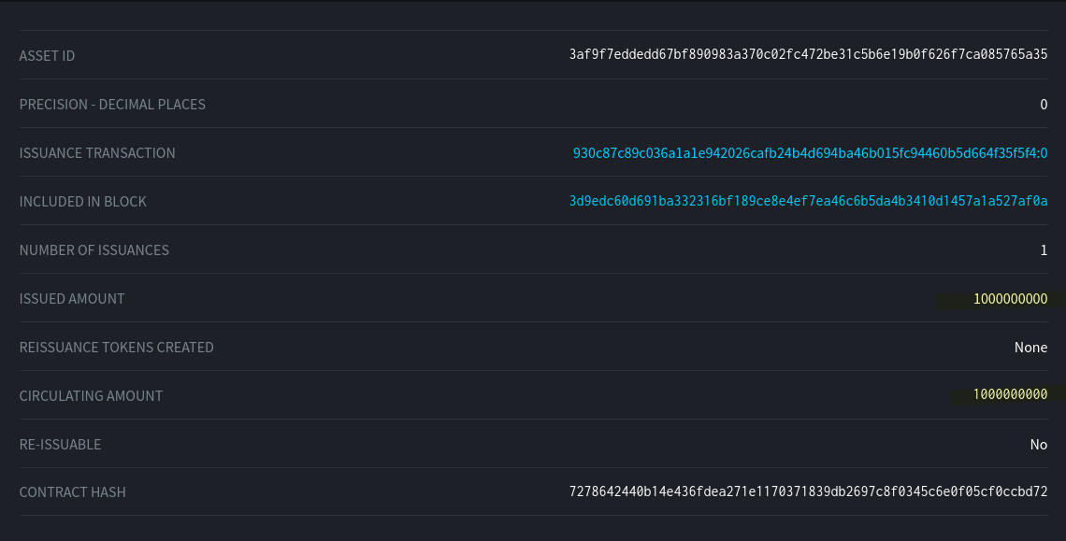This screenshot has height=541, width=1066.
Task: Click the reissuance tokens value None
Action: [1030, 348]
